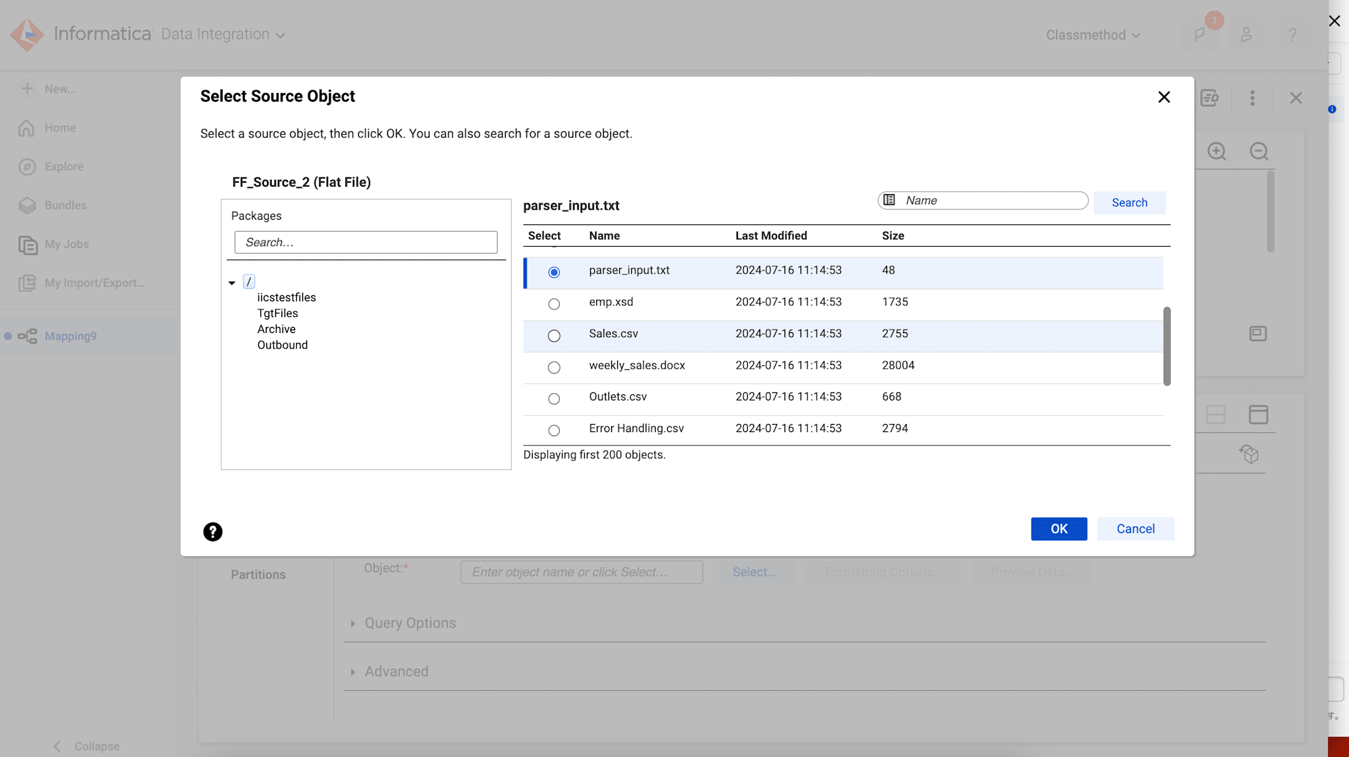Open the Outbound folder
Viewport: 1349px width, 757px height.
pyautogui.click(x=282, y=345)
